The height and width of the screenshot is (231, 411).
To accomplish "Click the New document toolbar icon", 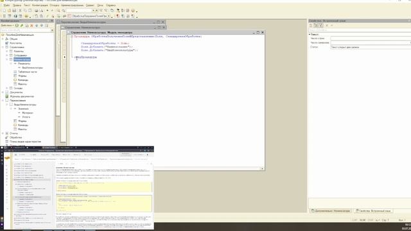I will pyautogui.click(x=4, y=10).
